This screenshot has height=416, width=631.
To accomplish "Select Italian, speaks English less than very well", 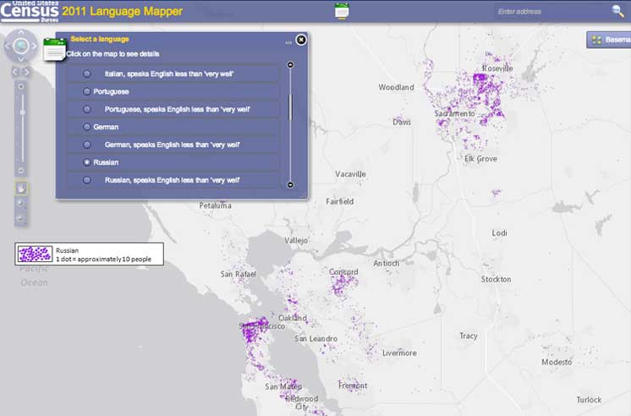I will click(x=86, y=74).
